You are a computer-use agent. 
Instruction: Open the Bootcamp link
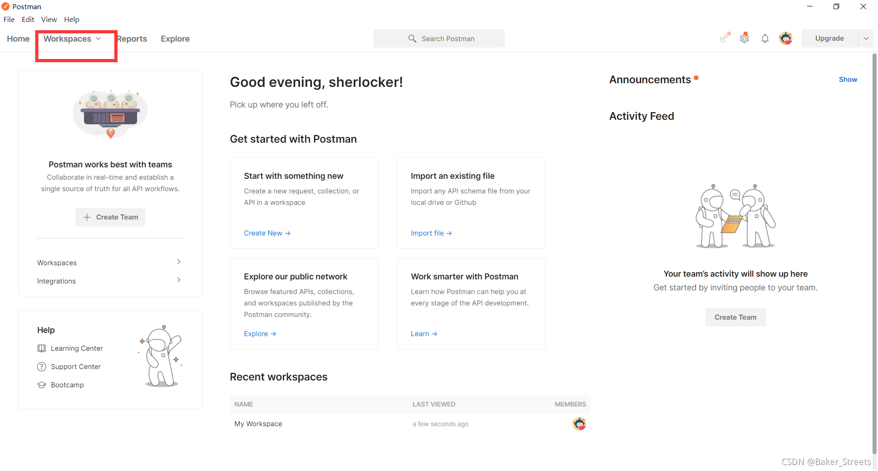tap(67, 385)
